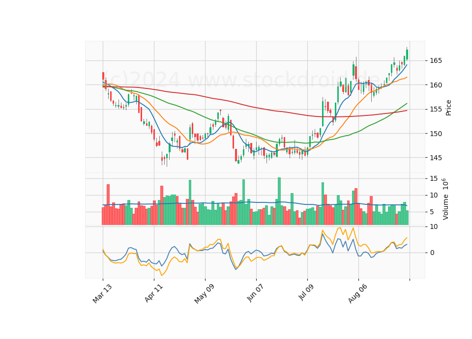Image resolution: width=472 pixels, height=339 pixels.
Task: Click the 'Price' axis title
Action: coord(448,108)
